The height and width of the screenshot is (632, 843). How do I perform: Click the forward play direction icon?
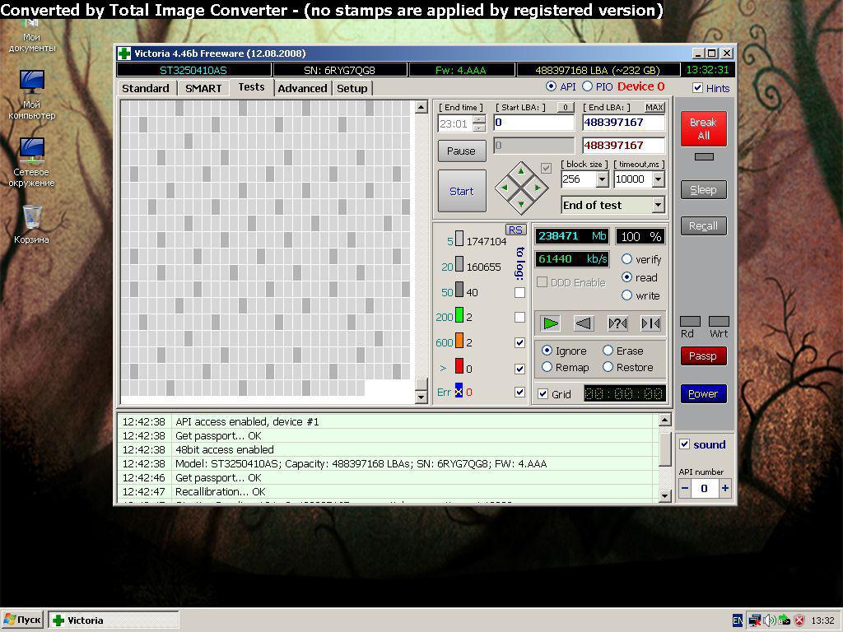pyautogui.click(x=551, y=323)
